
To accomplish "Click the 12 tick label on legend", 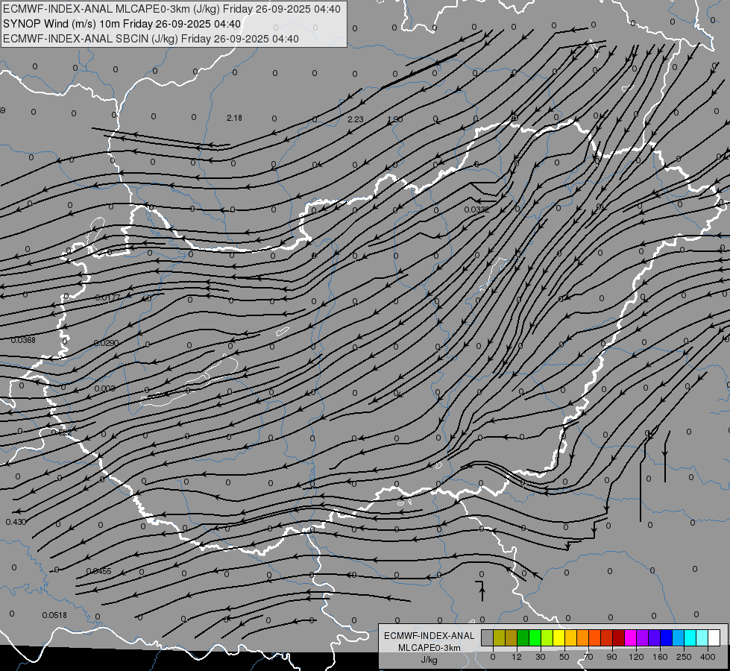I will coord(517,657).
